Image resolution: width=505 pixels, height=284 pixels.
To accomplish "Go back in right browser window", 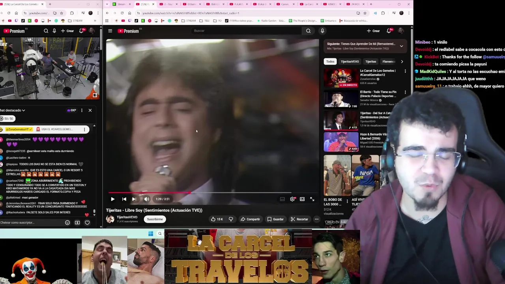I will [107, 13].
